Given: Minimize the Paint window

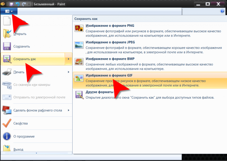Looking at the screenshot, I should (198, 4).
